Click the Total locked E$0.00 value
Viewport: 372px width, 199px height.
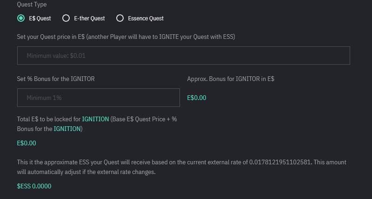click(27, 143)
